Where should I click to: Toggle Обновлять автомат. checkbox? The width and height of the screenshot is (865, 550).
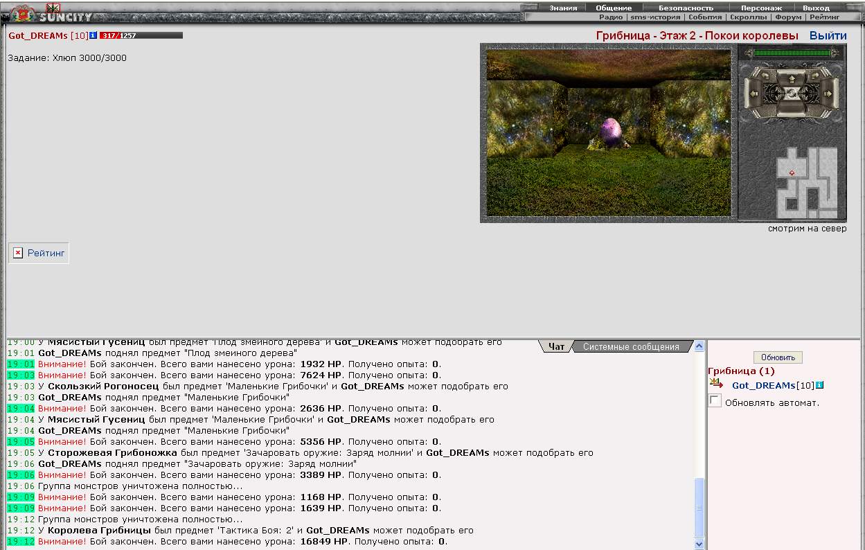pyautogui.click(x=715, y=401)
